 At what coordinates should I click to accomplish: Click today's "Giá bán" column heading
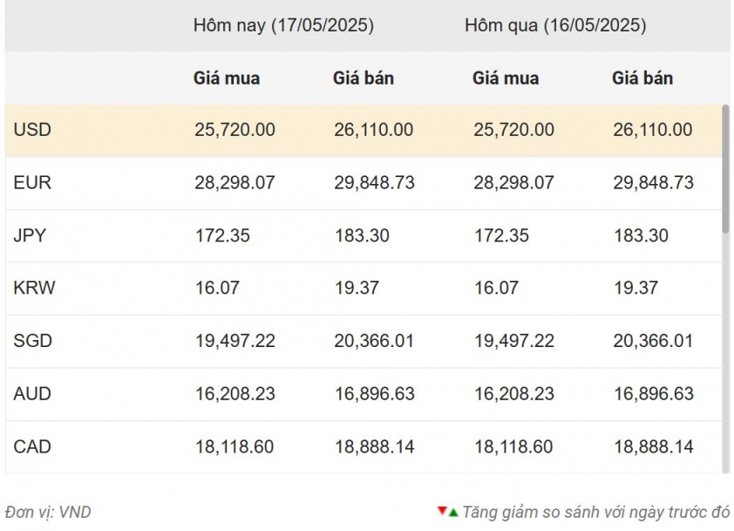pos(364,78)
